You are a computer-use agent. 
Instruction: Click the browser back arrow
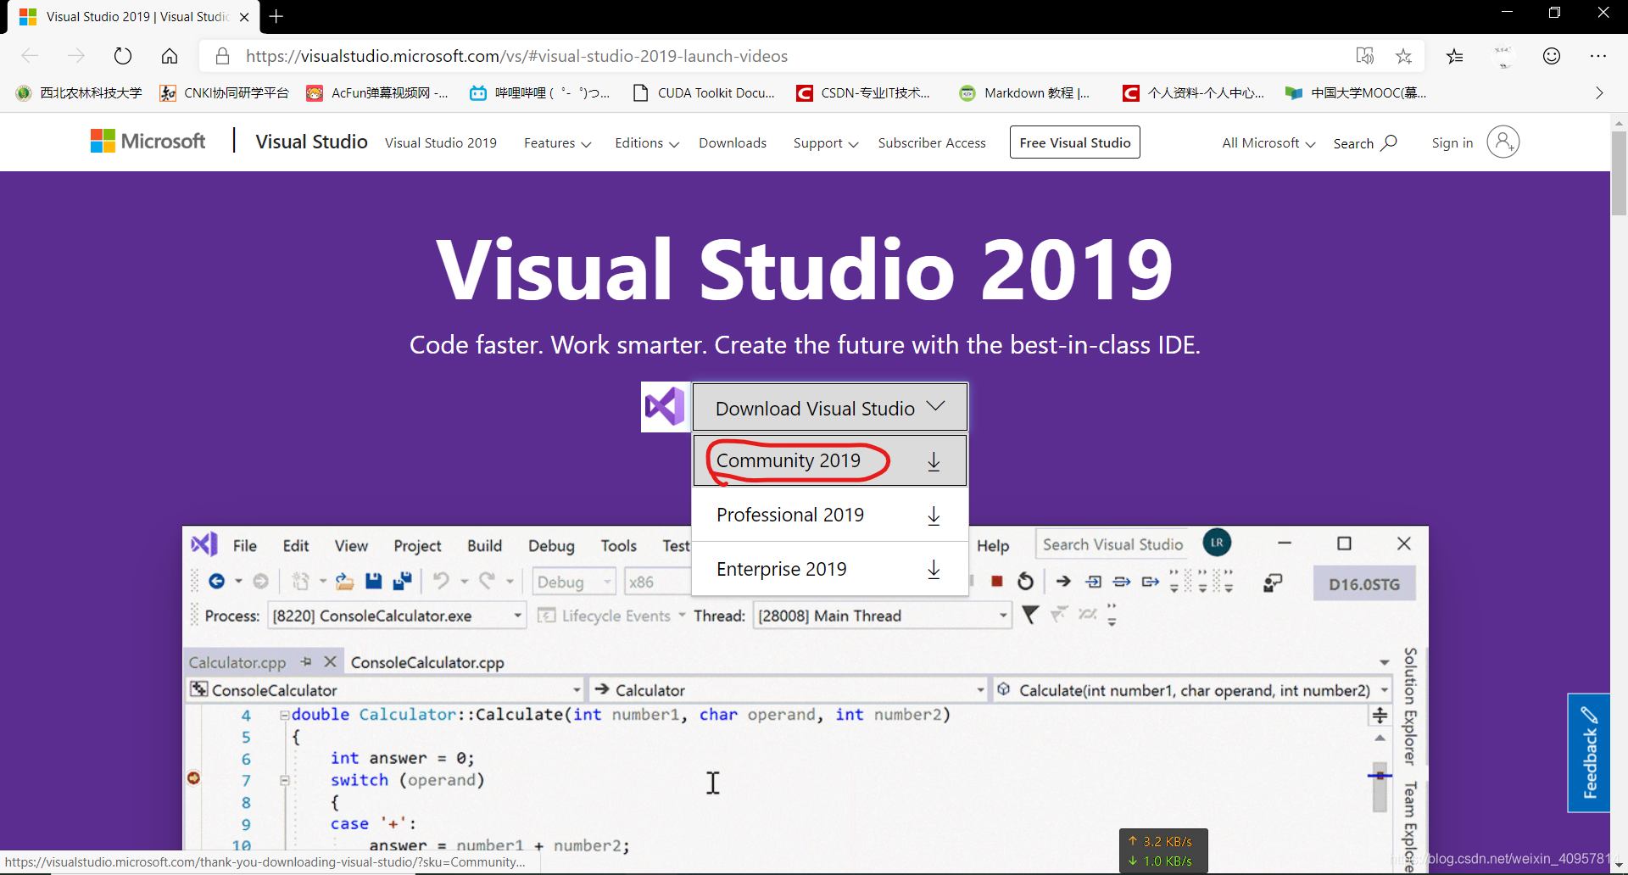pos(31,56)
